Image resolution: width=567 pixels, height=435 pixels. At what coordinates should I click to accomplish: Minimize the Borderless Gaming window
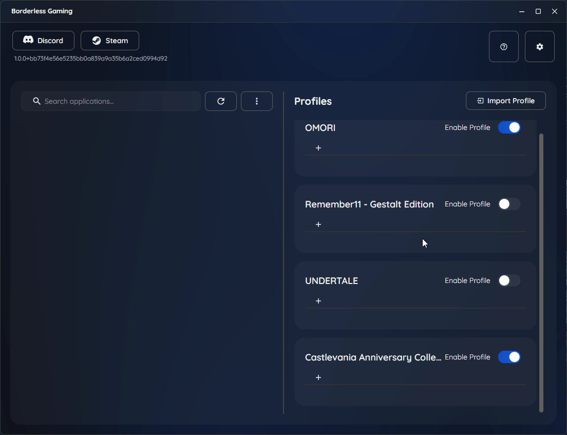pos(521,11)
